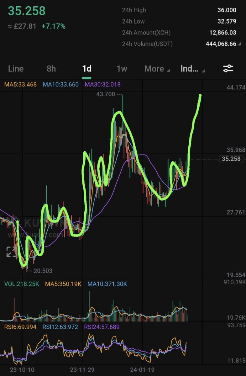Viewport: 246px width, 376px height.
Task: Click the RSI6:69.994 label
Action: 20,327
